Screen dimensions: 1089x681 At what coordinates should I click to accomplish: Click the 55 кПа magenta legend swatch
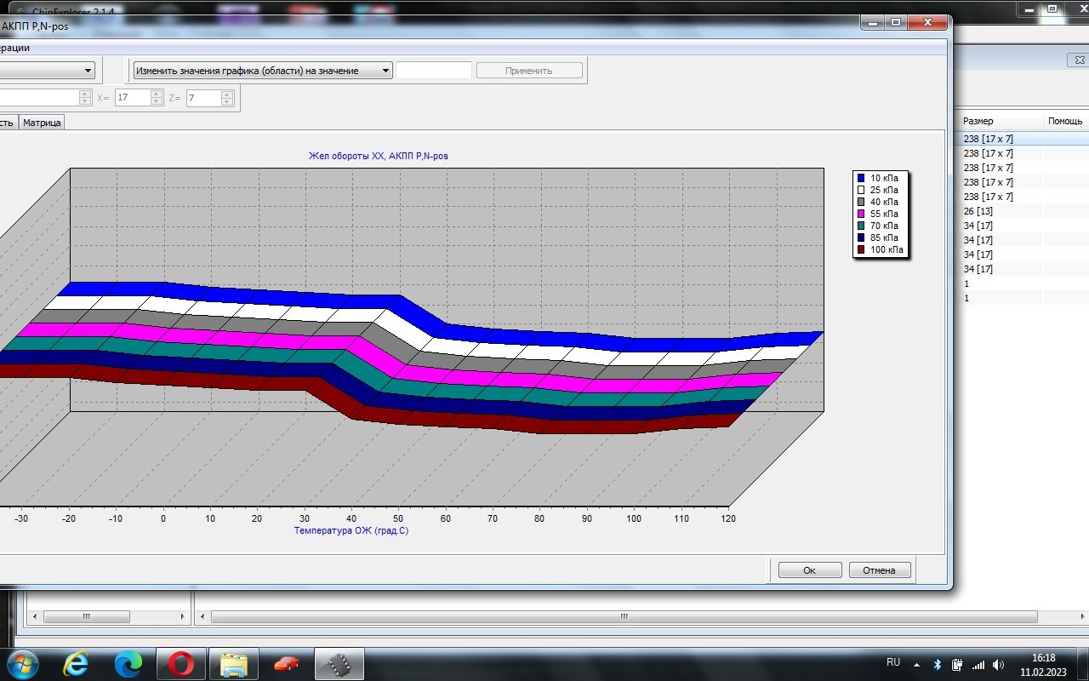861,214
